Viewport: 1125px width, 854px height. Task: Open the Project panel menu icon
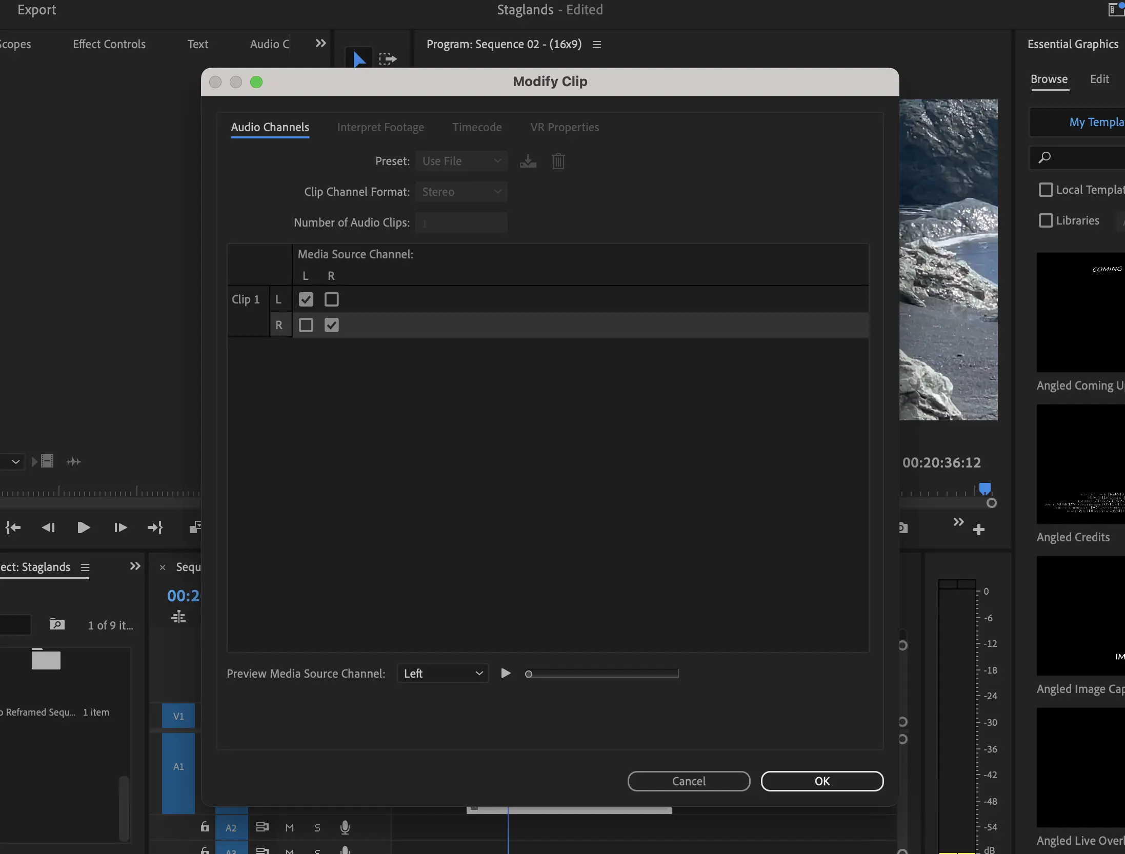pos(85,567)
